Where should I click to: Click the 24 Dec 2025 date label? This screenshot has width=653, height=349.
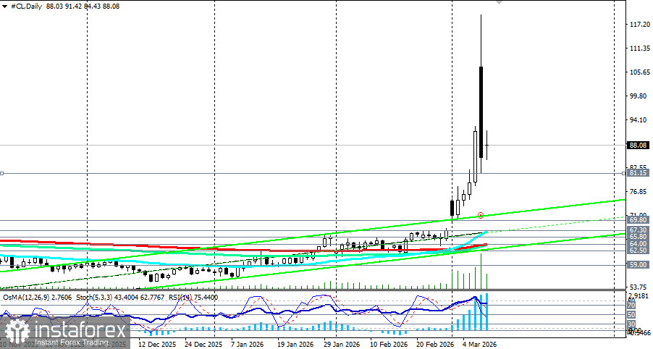[203, 345]
